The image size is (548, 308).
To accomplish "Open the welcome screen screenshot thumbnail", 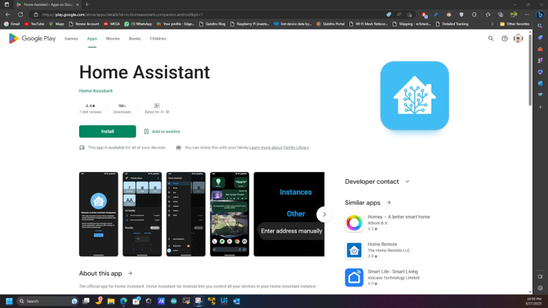I will 99,214.
